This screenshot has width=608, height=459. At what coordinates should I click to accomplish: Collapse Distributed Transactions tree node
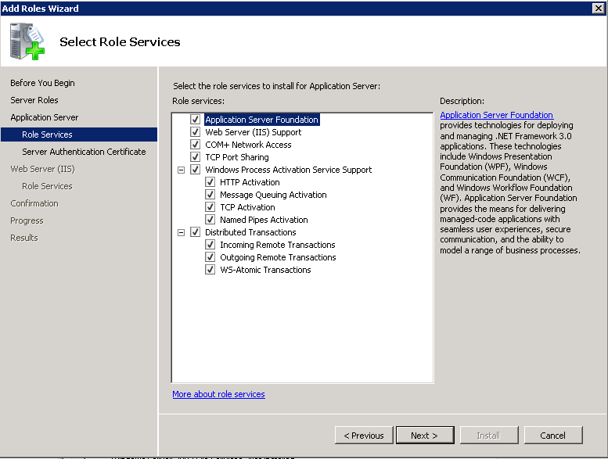pyautogui.click(x=181, y=232)
